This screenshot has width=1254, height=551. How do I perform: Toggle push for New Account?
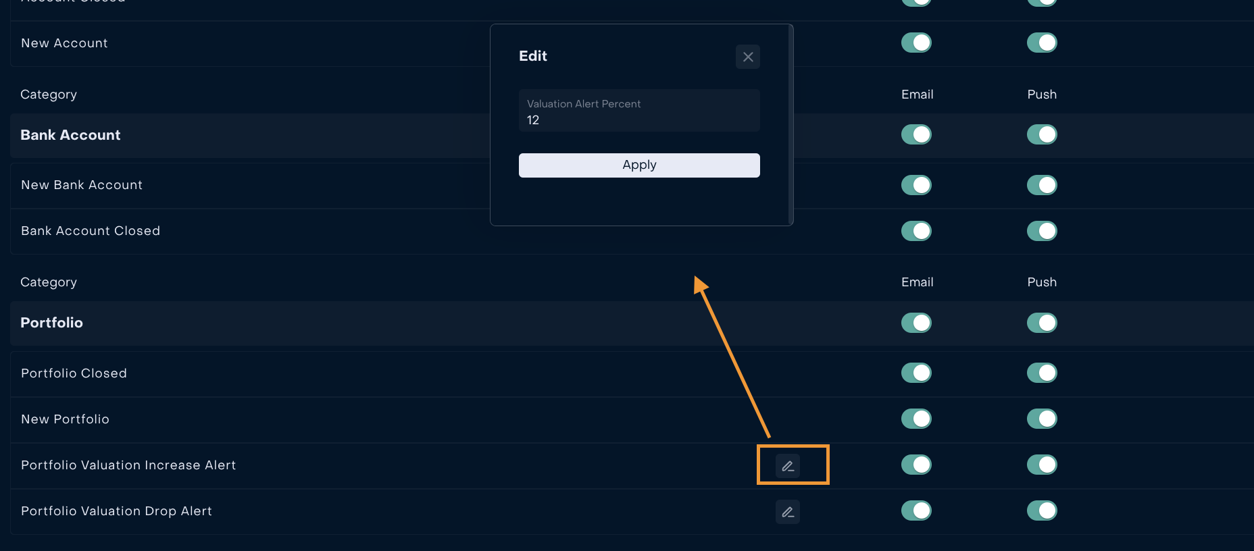click(1042, 43)
